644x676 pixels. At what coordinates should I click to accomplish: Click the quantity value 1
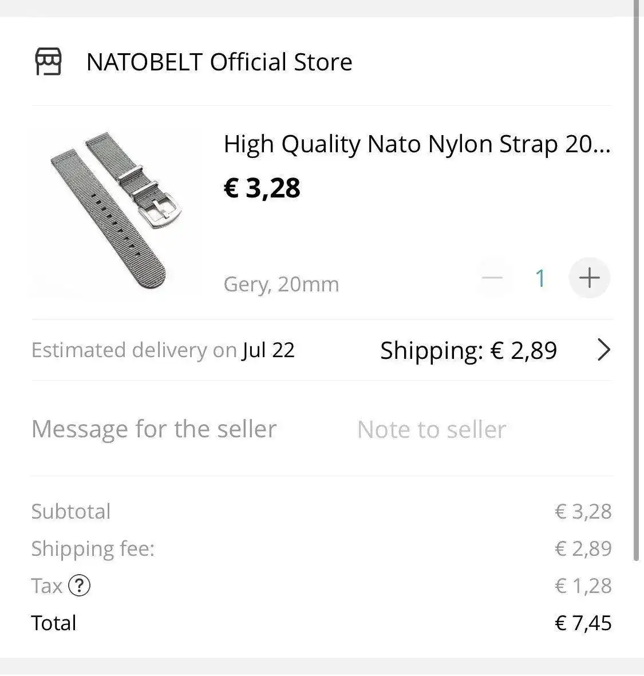coord(540,278)
